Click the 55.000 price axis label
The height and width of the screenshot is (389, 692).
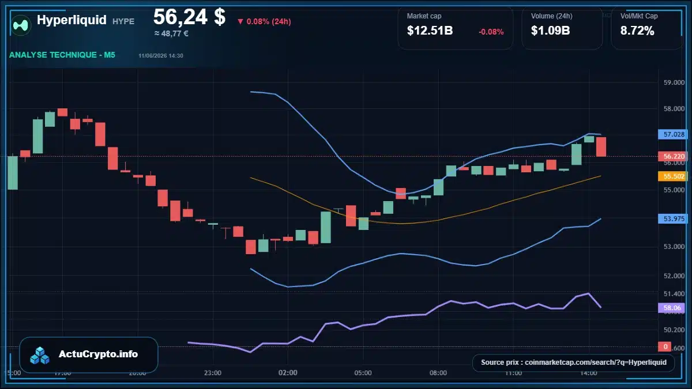[674, 190]
